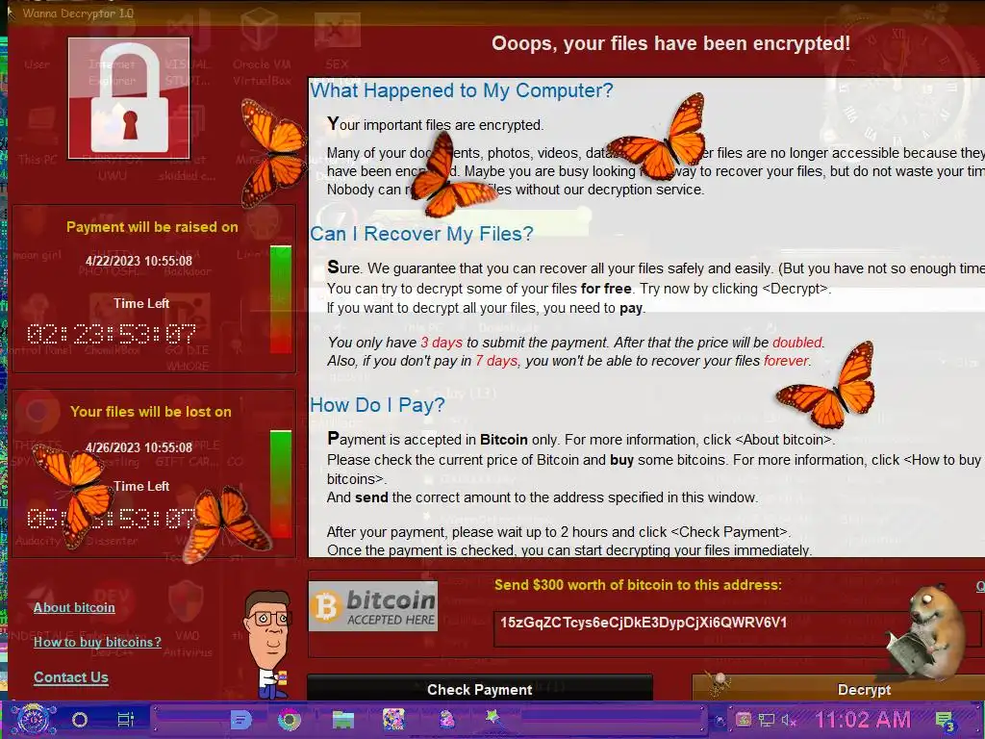Click the Contact Us link
The height and width of the screenshot is (739, 985).
pyautogui.click(x=71, y=677)
